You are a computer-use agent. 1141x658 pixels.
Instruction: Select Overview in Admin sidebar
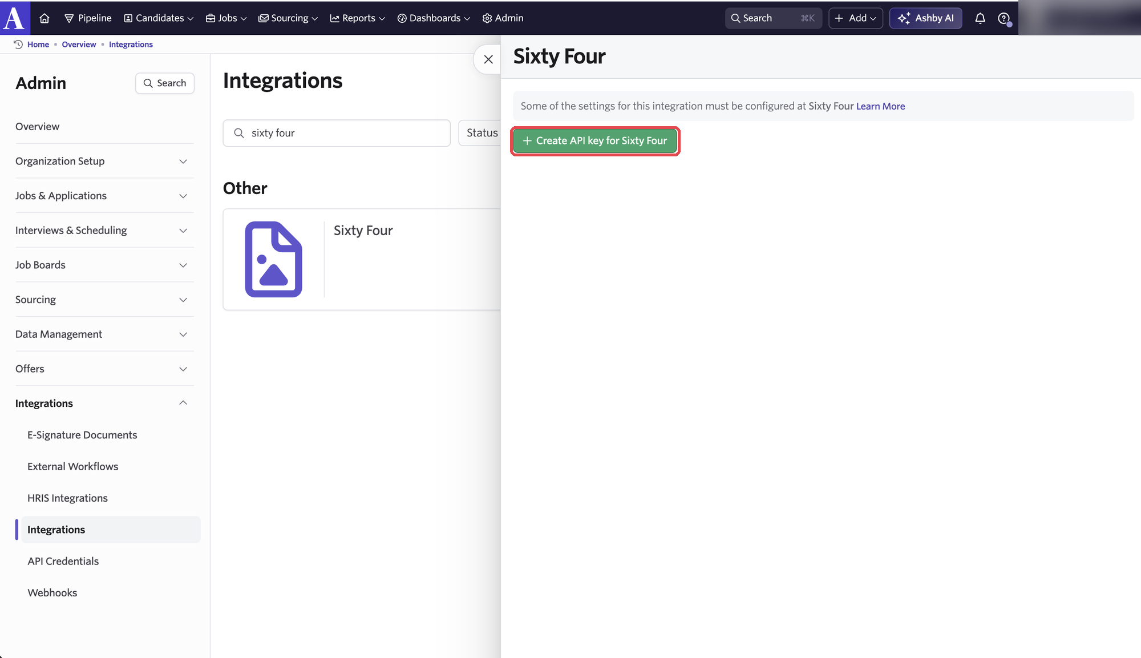point(37,127)
